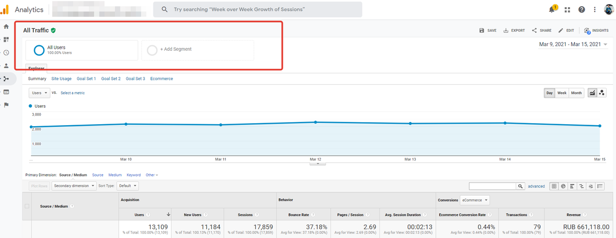
Task: Open the notifications bell
Action: click(x=552, y=9)
